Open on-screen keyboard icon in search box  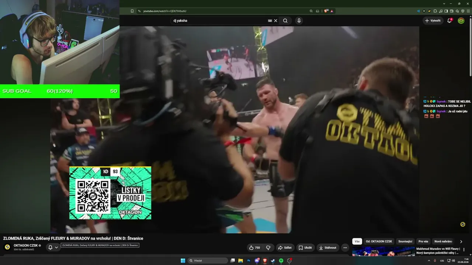(x=270, y=21)
